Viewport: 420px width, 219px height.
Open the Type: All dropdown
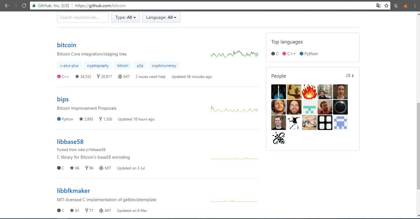click(125, 18)
